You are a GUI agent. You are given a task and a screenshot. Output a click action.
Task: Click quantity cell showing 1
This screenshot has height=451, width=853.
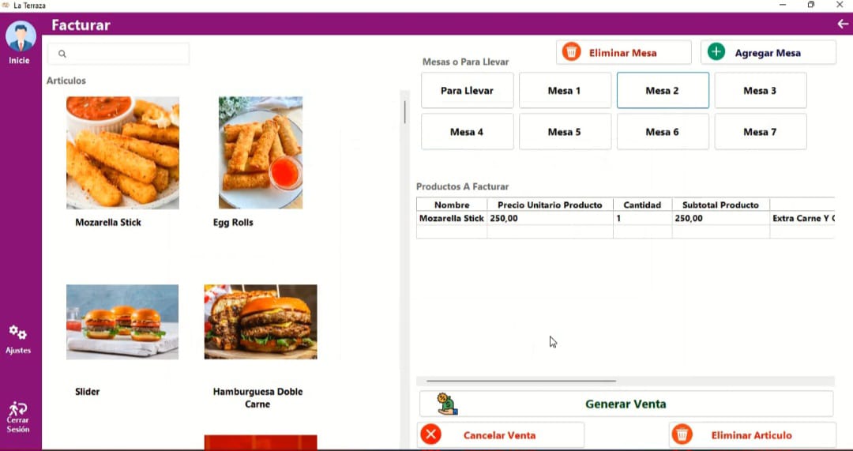point(642,218)
